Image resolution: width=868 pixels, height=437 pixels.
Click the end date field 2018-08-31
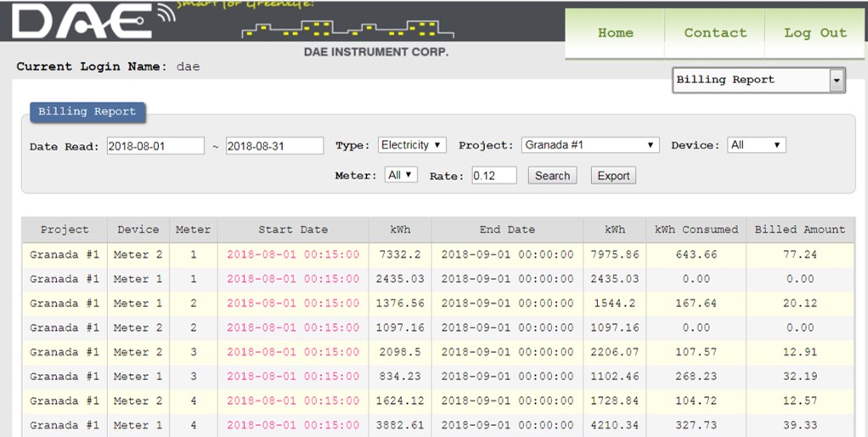[x=274, y=146]
